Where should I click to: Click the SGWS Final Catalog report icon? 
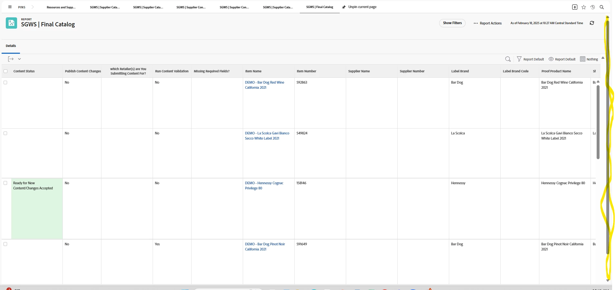12,23
